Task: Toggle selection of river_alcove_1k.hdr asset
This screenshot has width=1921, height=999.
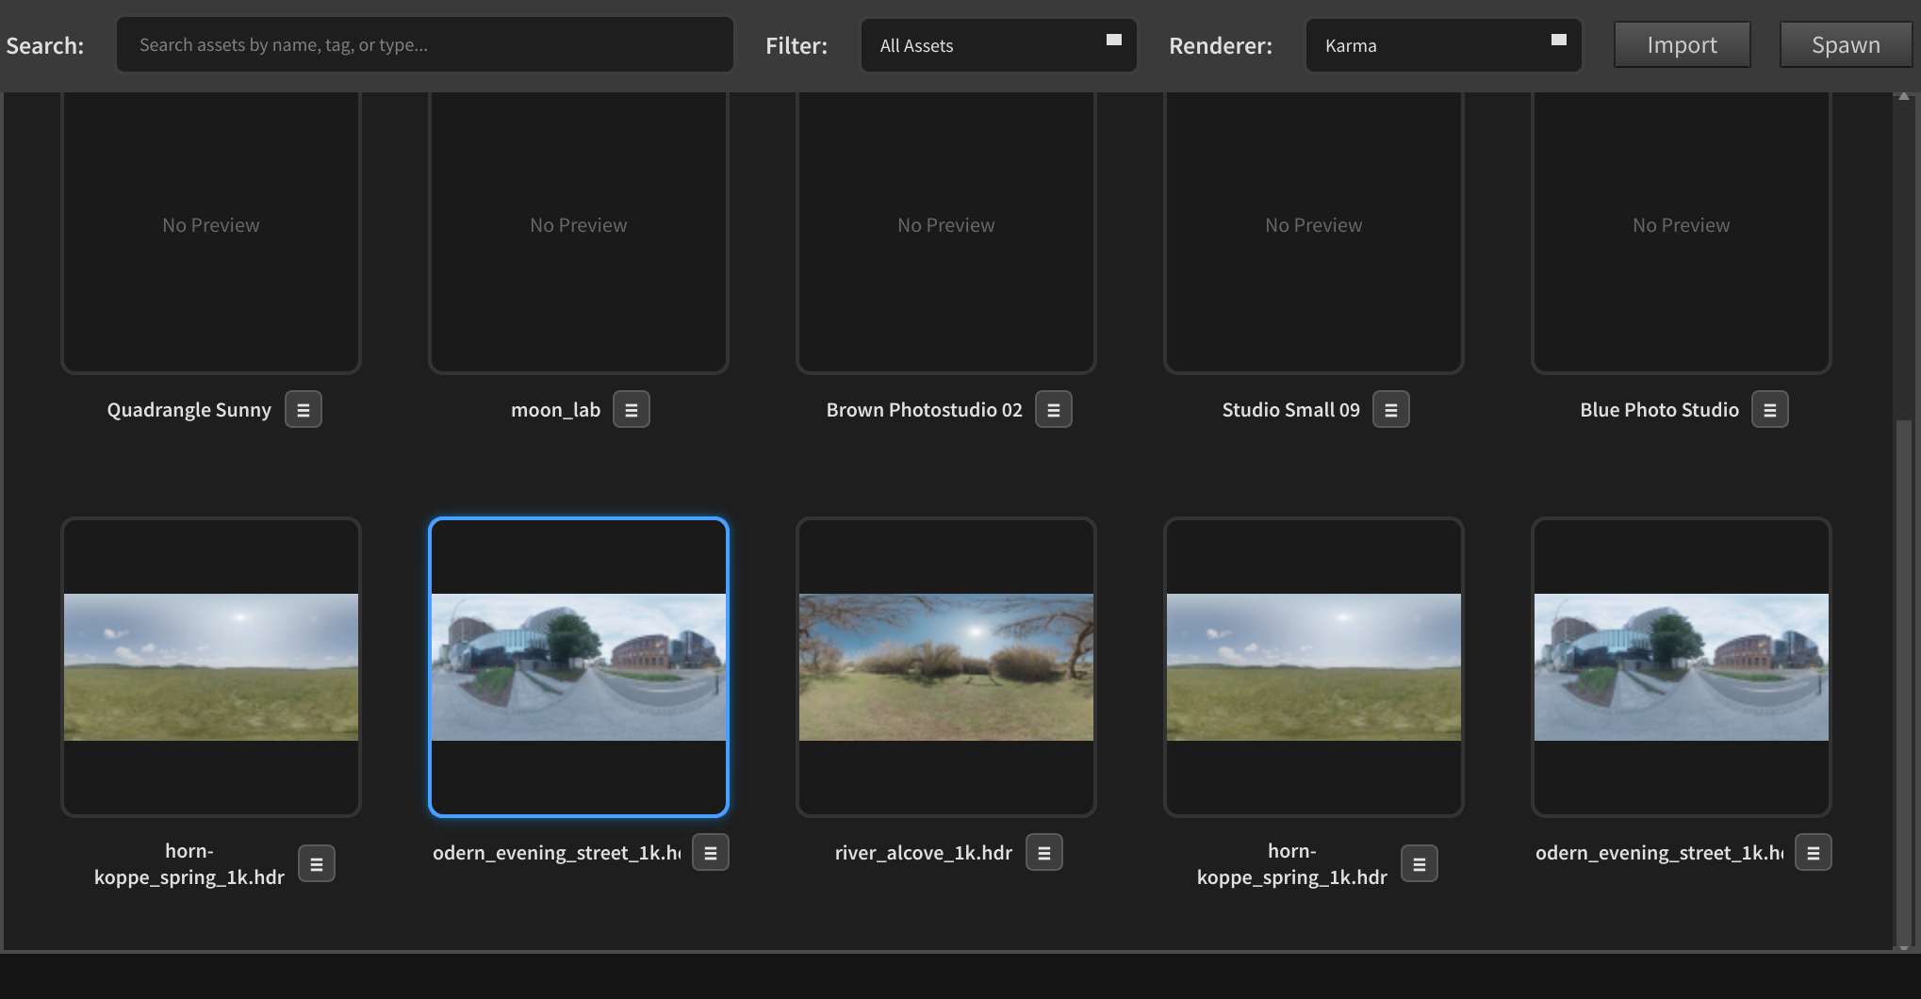Action: pos(945,666)
